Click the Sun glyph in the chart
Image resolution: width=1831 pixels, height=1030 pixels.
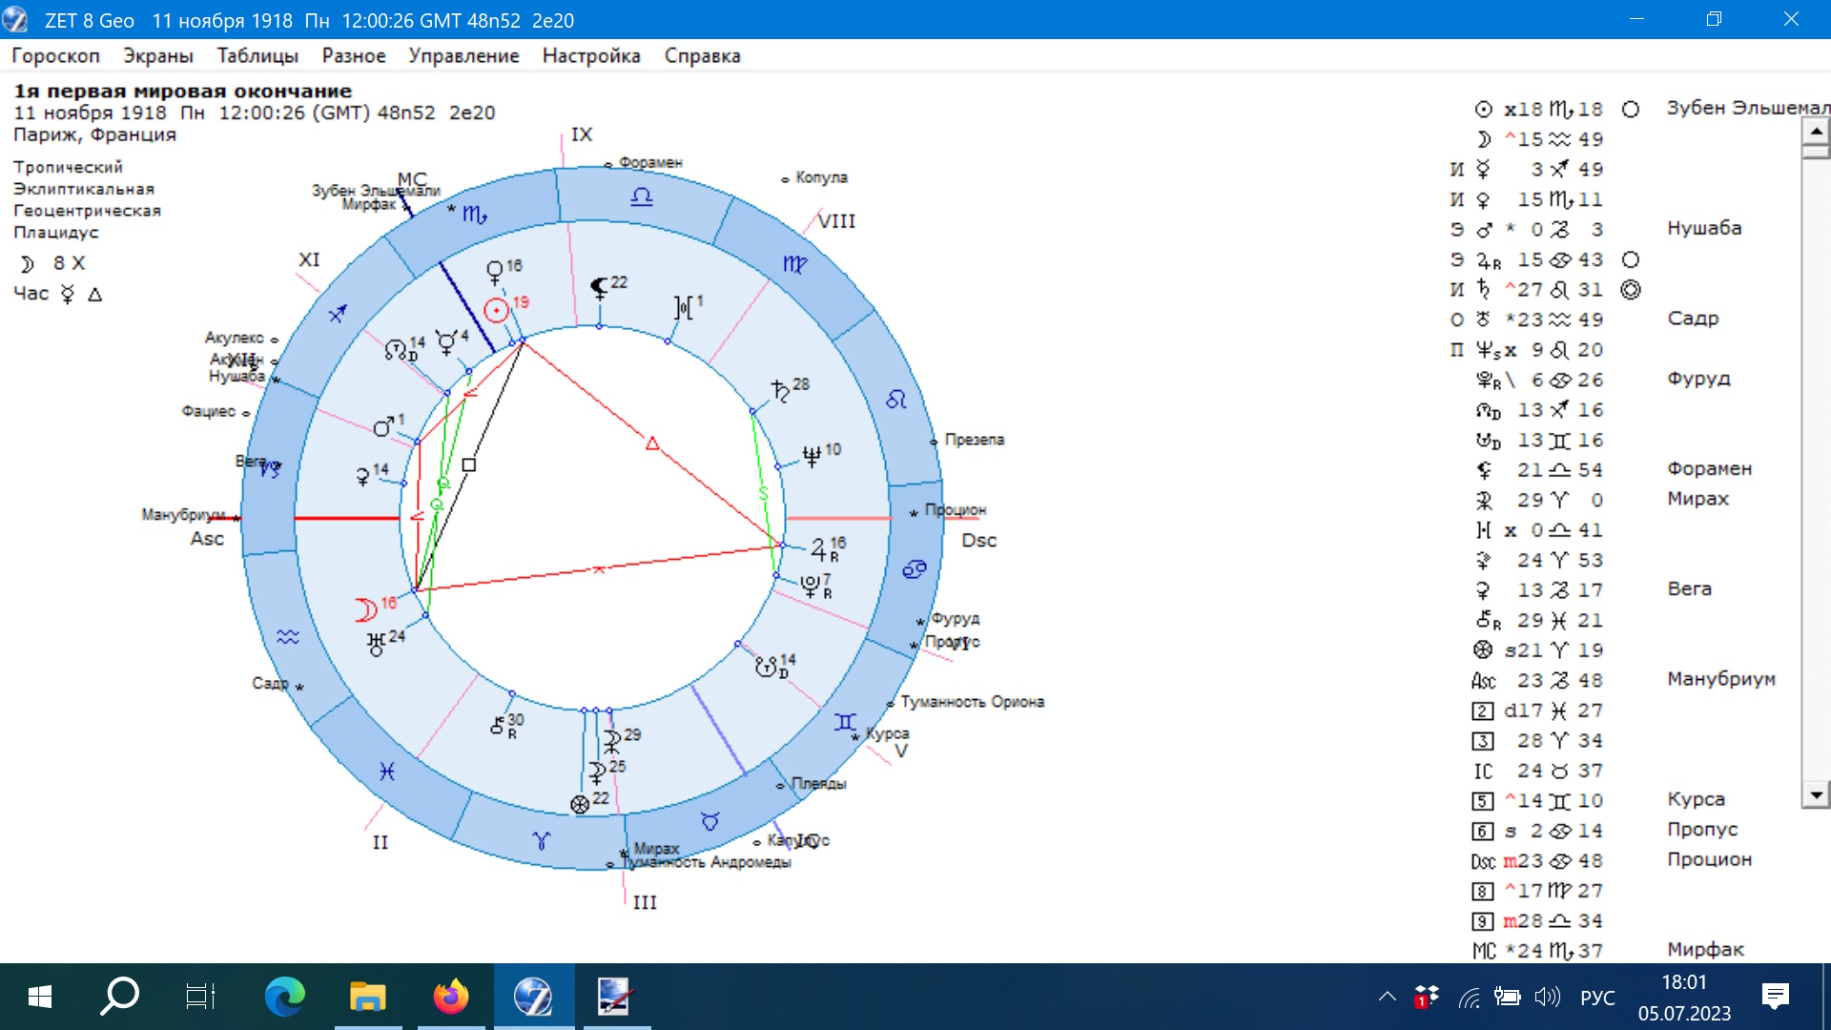pos(496,310)
